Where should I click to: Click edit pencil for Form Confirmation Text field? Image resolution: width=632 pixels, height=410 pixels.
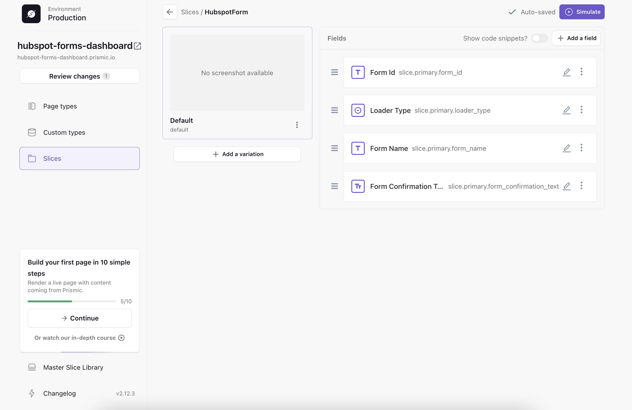click(x=566, y=186)
